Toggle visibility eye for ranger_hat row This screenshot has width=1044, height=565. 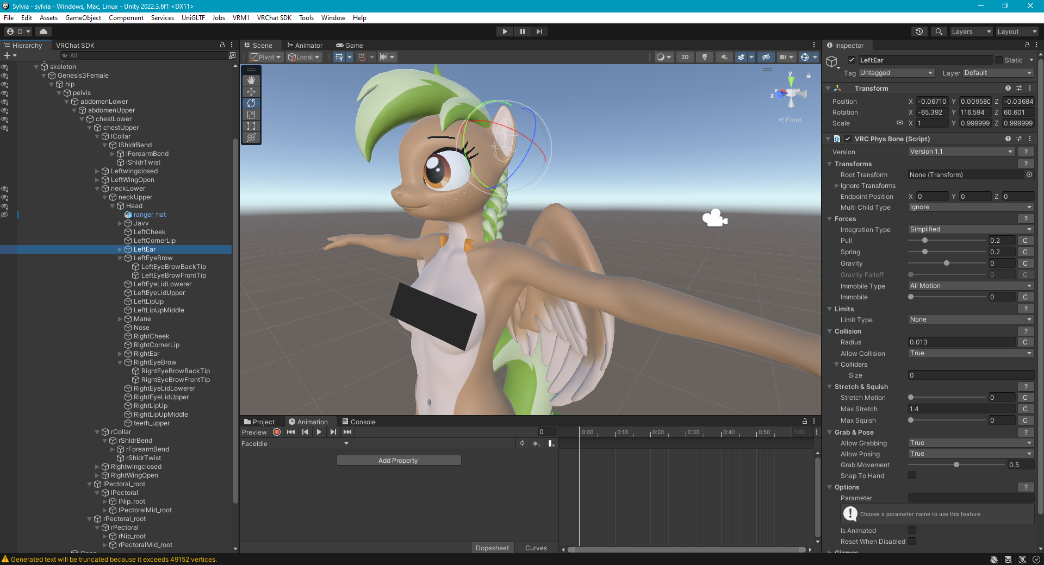tap(4, 215)
